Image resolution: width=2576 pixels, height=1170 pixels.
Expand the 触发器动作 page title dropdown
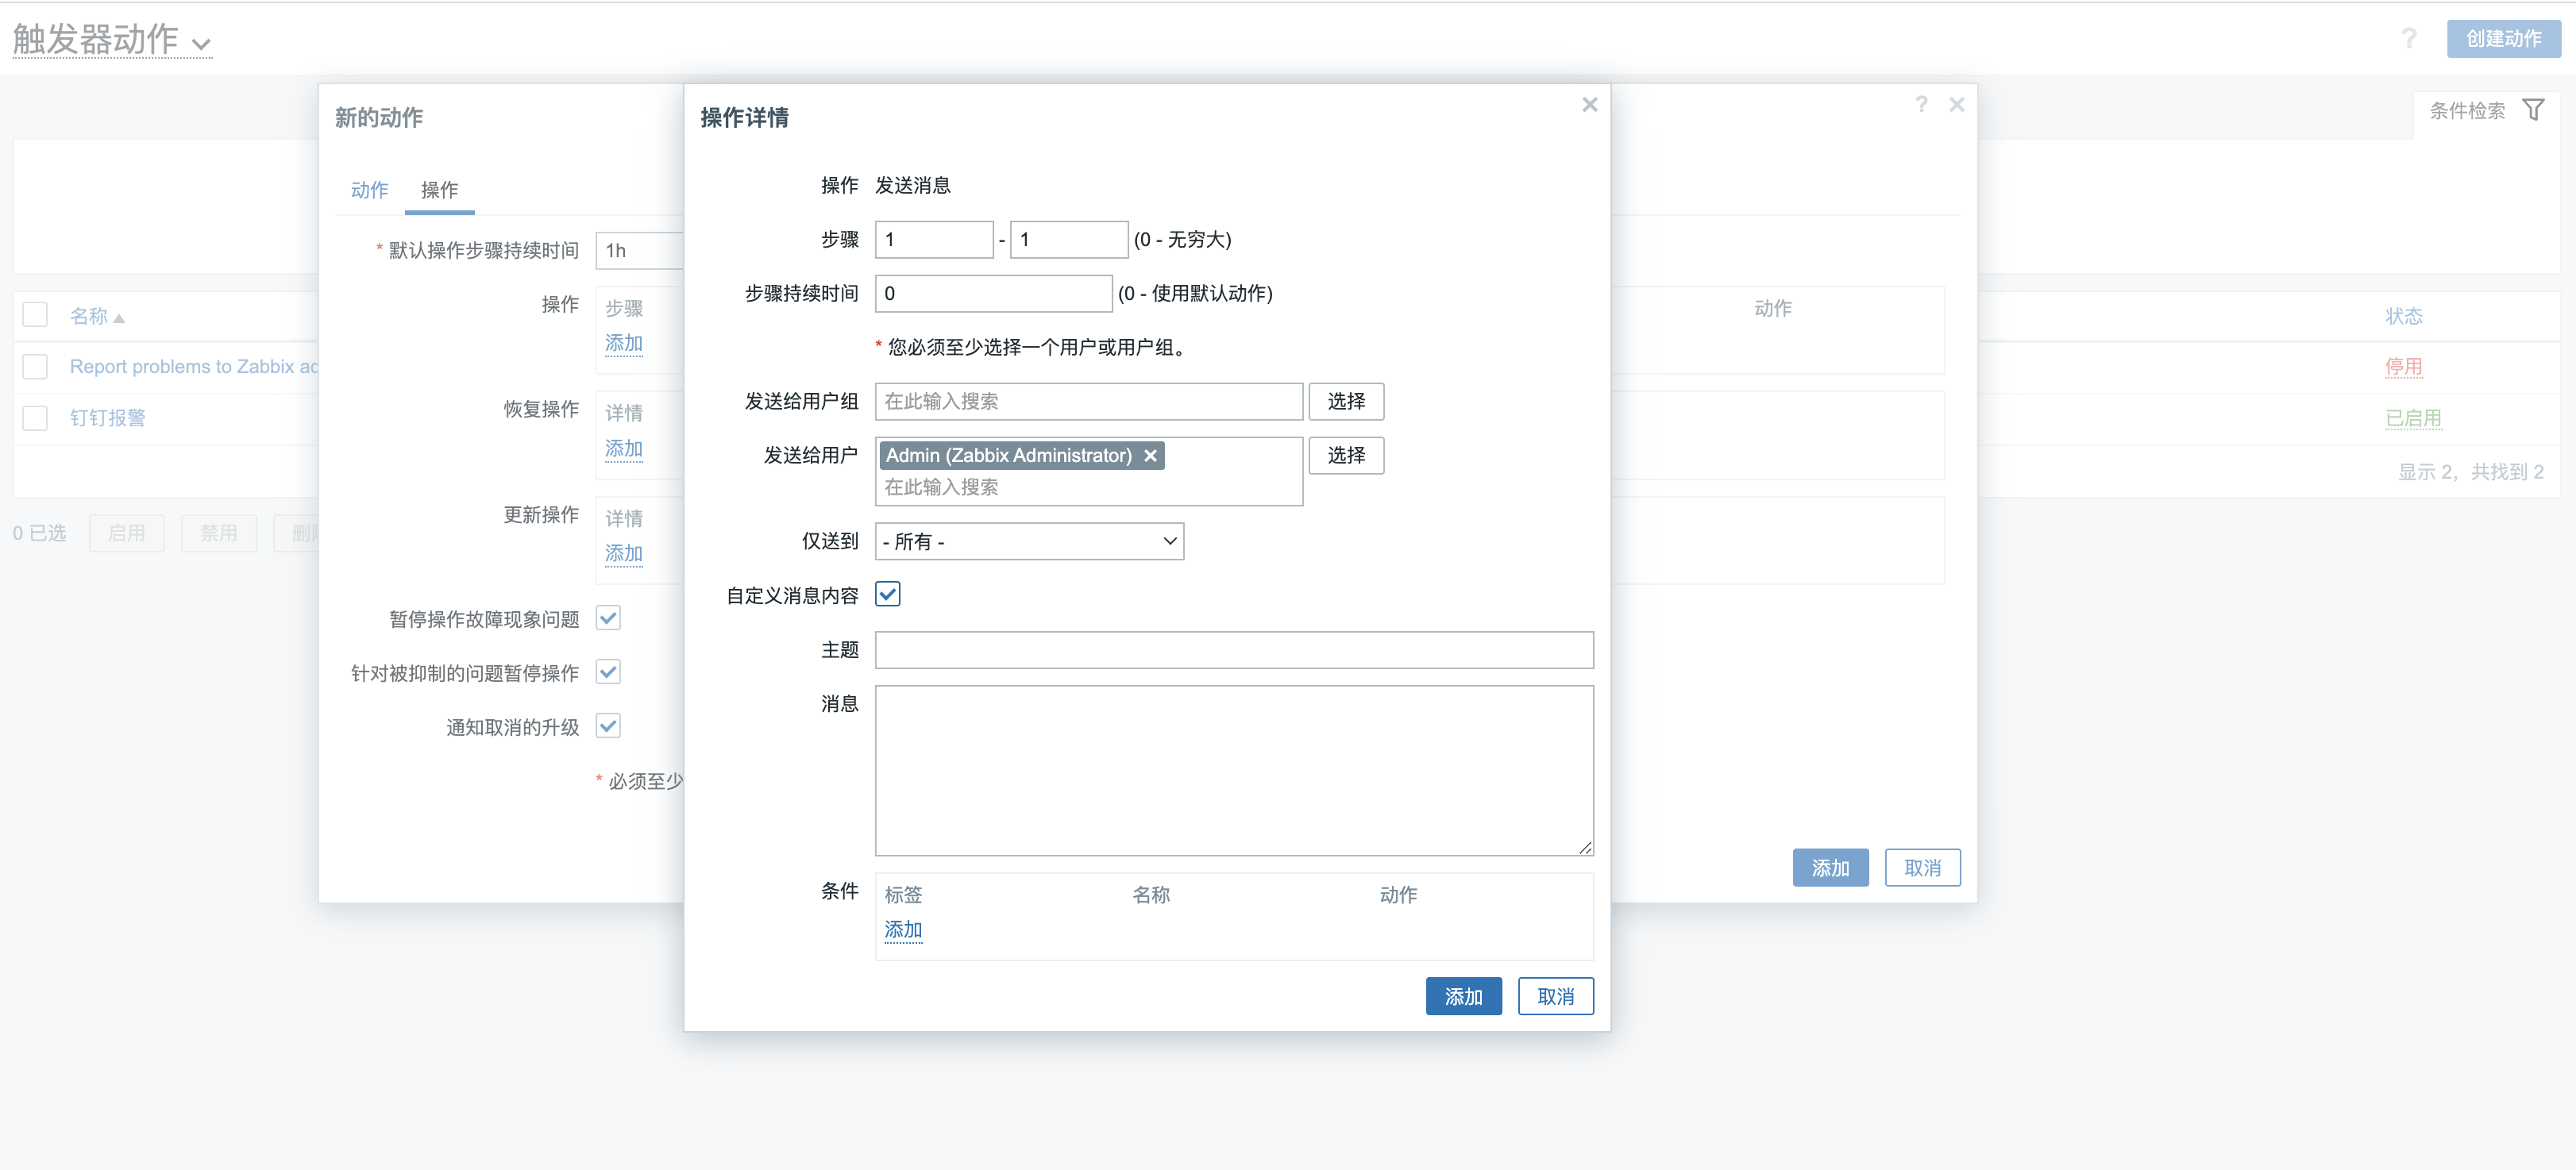[201, 44]
